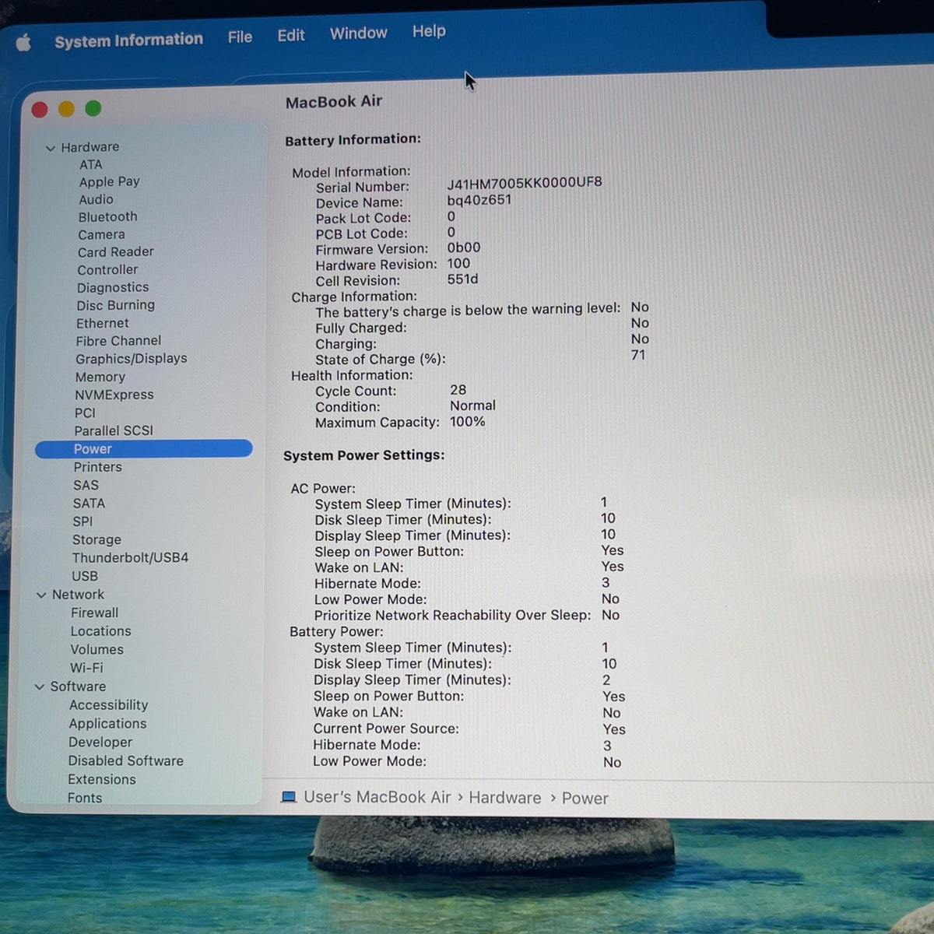The height and width of the screenshot is (934, 934).
Task: Click the laptop icon in path bar
Action: click(289, 797)
